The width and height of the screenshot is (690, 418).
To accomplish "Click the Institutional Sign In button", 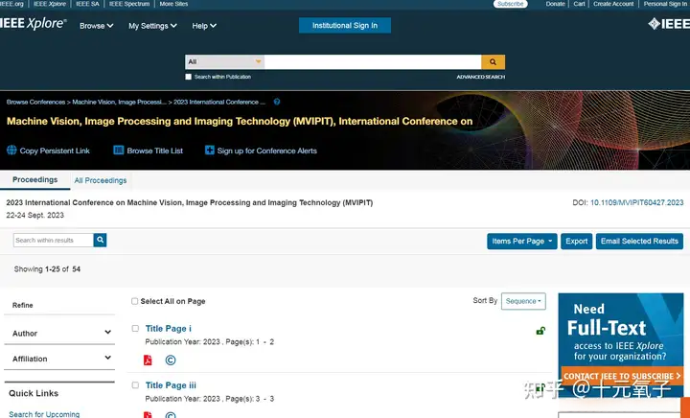I will pyautogui.click(x=345, y=26).
